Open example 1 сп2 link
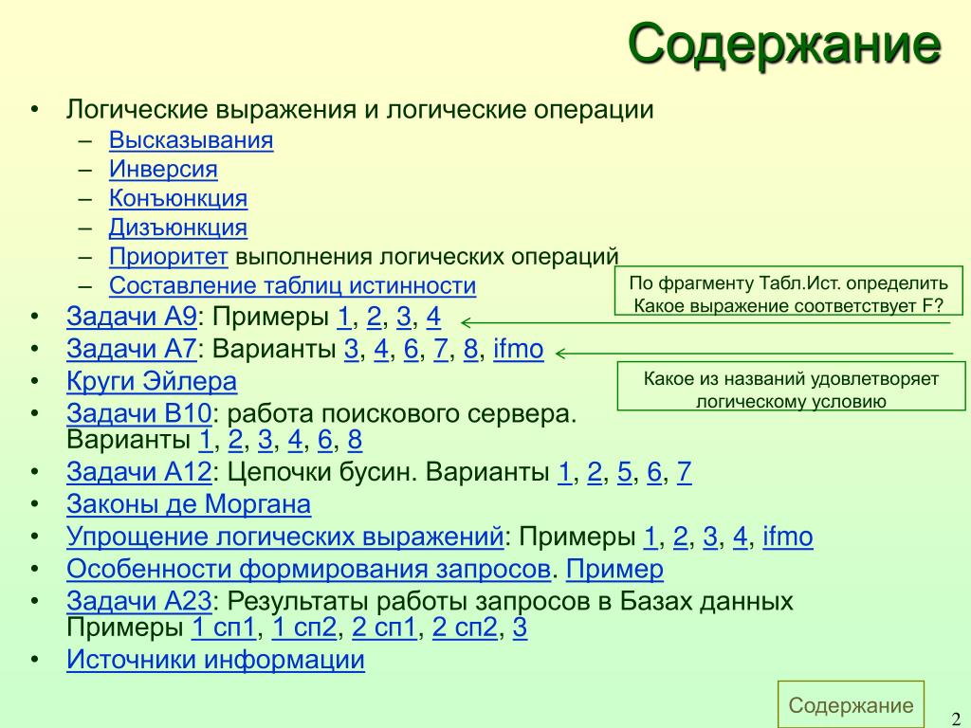 [304, 628]
